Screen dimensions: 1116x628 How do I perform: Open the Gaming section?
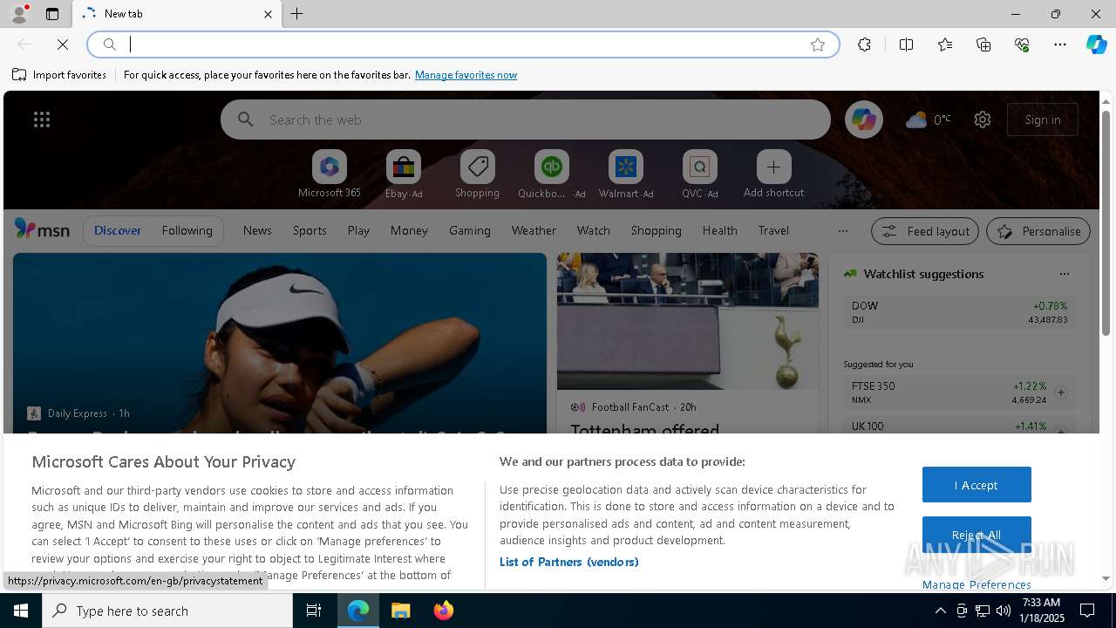[x=470, y=230]
